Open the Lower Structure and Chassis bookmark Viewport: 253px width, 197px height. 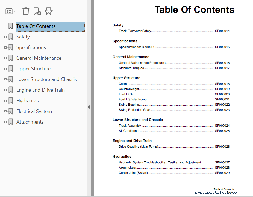(x=46, y=79)
